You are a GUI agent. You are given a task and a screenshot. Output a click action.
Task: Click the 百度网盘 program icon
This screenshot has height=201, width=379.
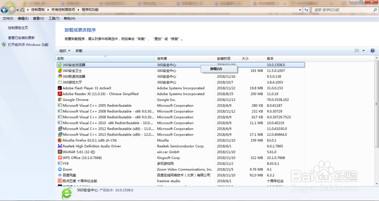coord(60,175)
